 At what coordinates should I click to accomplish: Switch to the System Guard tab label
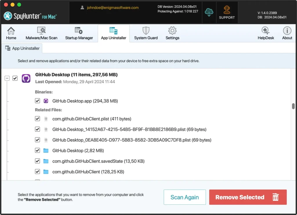146,38
